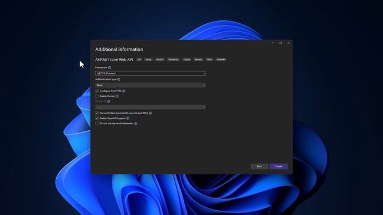This screenshot has width=383, height=215.
Task: Click the Additional information heading
Action: pos(119,49)
